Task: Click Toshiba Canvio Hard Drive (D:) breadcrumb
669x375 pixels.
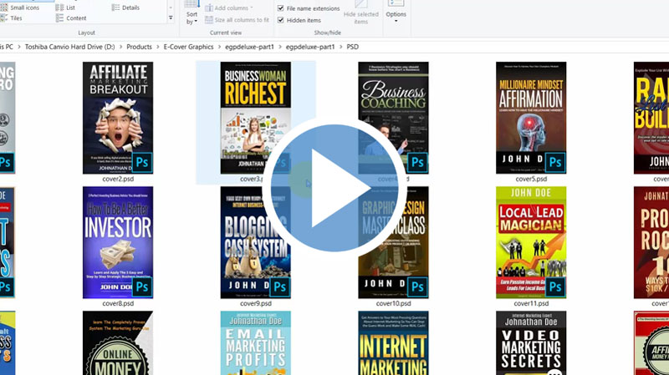Action: [71, 47]
